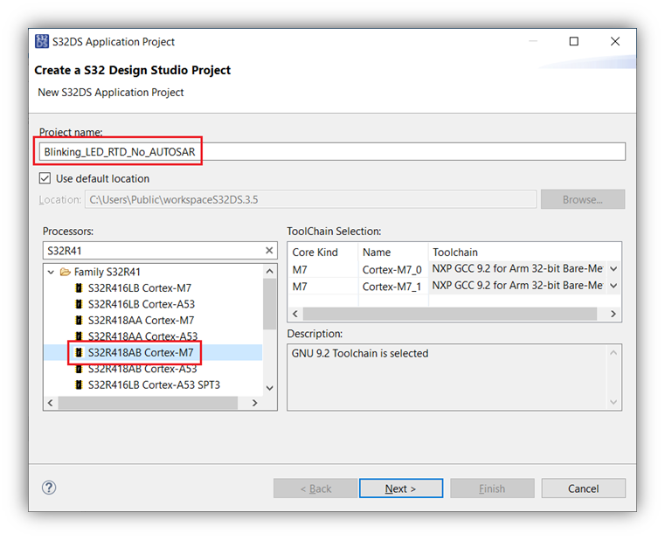Open toolchain dropdown for Cortex-M7_1
The width and height of the screenshot is (665, 540).
coord(613,286)
